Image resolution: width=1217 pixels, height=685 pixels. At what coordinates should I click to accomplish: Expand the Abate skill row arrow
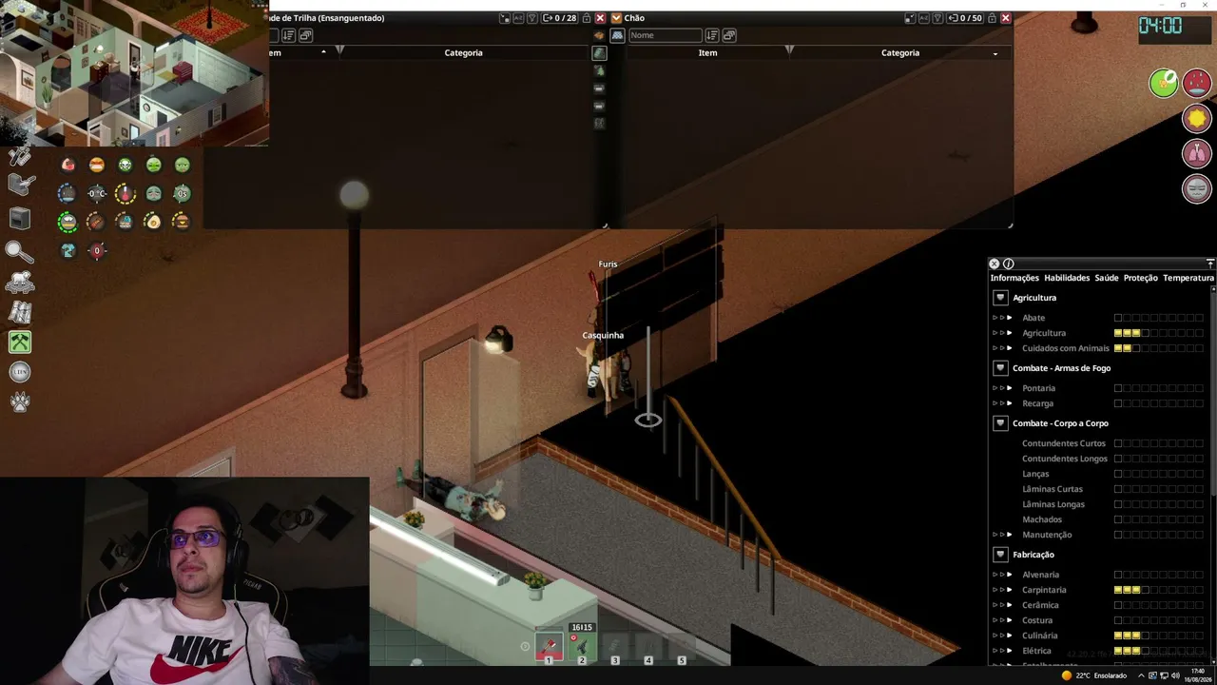1009,318
